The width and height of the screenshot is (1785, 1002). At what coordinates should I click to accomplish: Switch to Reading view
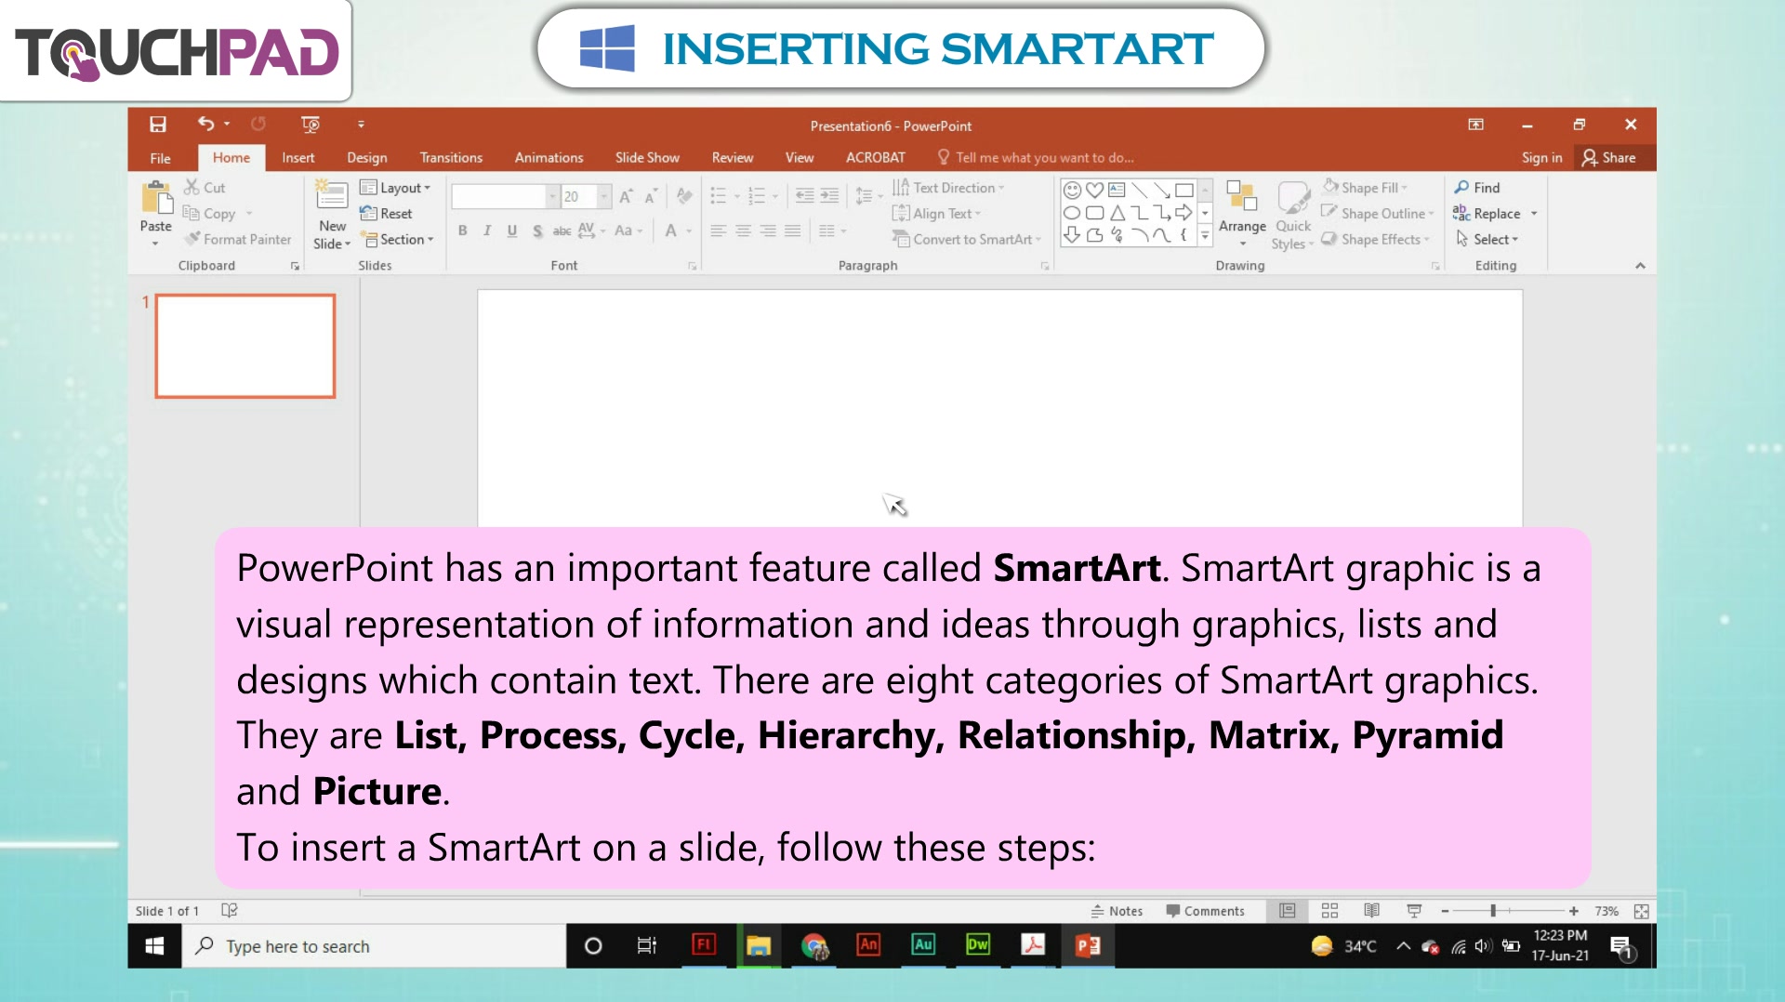[1371, 911]
